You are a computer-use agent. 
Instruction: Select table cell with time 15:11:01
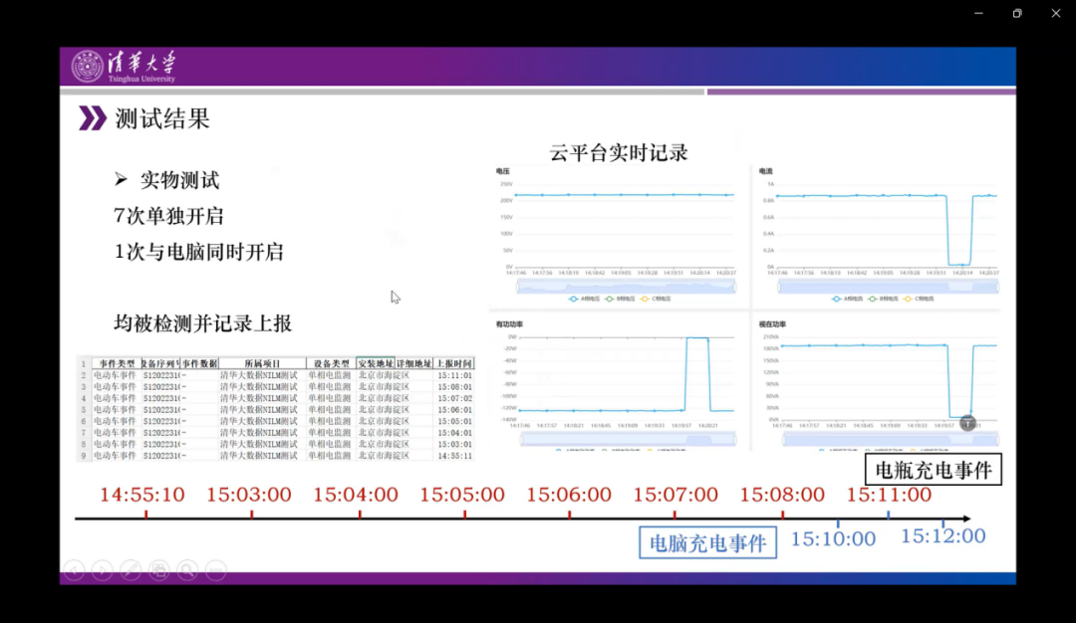(x=454, y=375)
